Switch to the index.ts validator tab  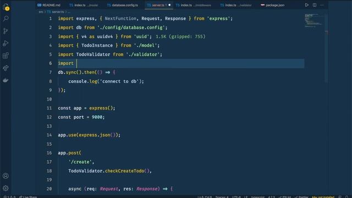tap(236, 5)
